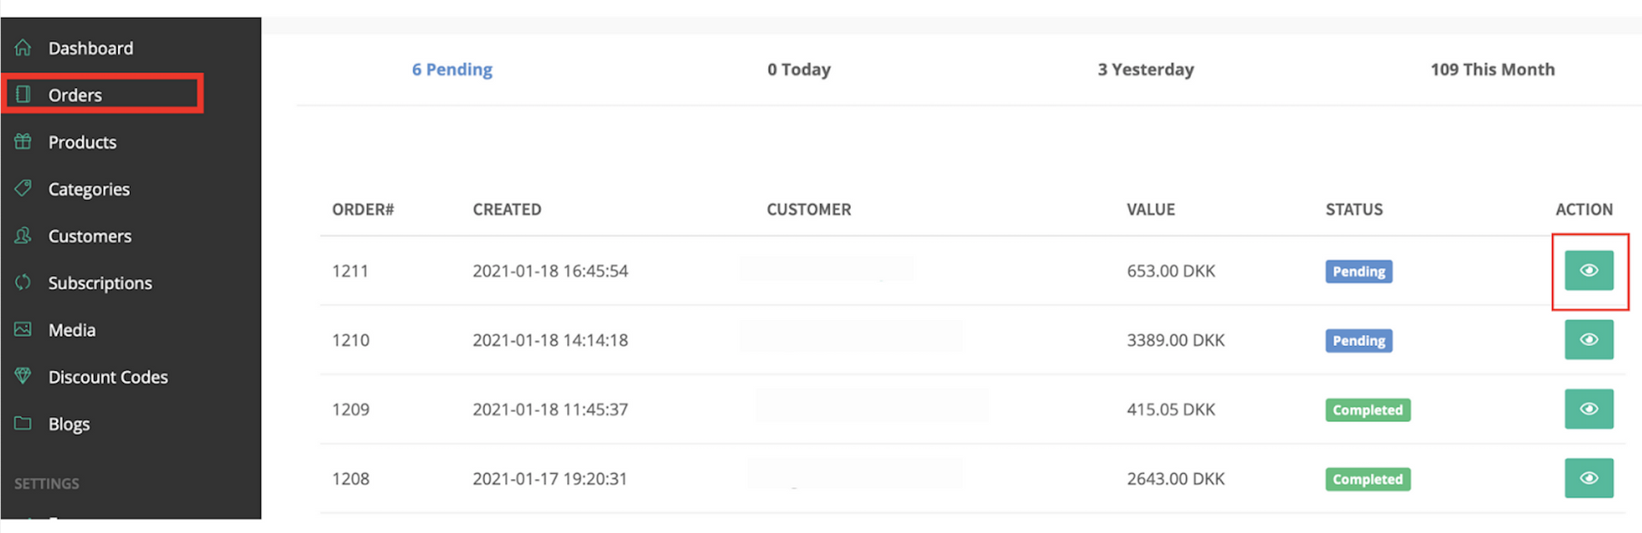Viewport: 1642px width, 533px height.
Task: Switch to the 0 Today tab
Action: (x=799, y=69)
